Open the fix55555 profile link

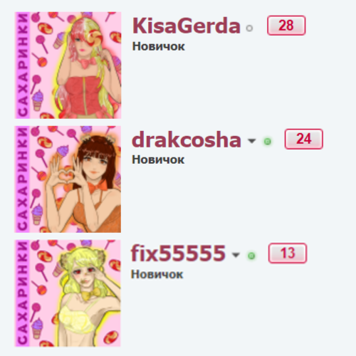click(x=178, y=253)
